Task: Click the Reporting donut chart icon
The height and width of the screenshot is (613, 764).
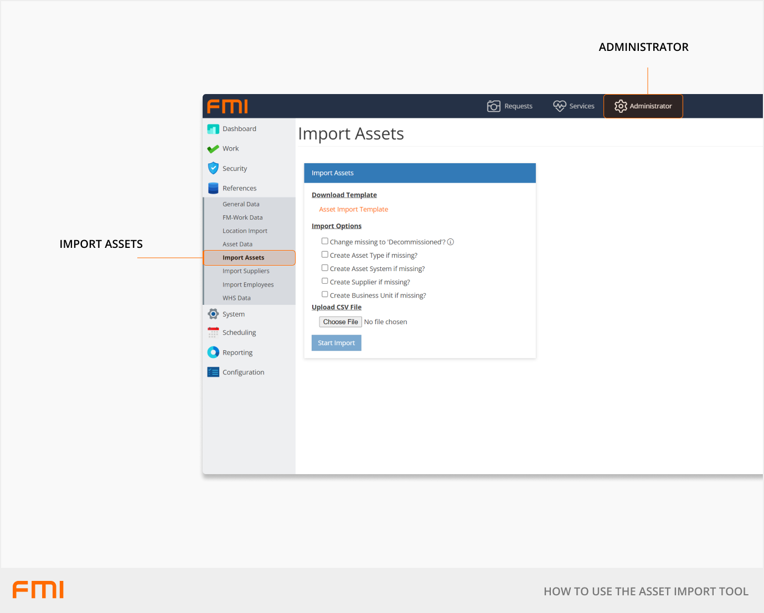Action: (213, 352)
